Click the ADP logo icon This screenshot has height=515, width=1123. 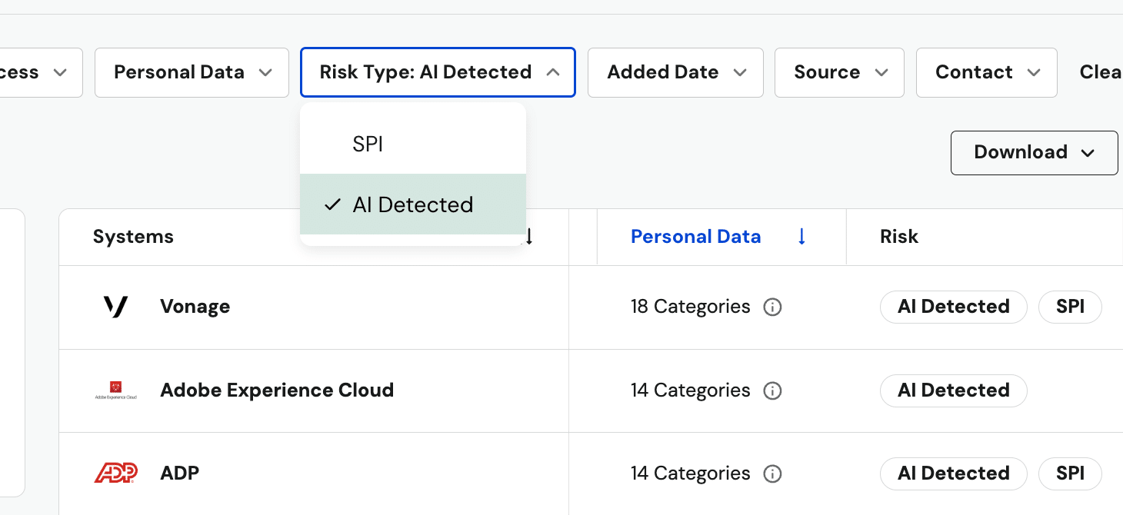115,473
